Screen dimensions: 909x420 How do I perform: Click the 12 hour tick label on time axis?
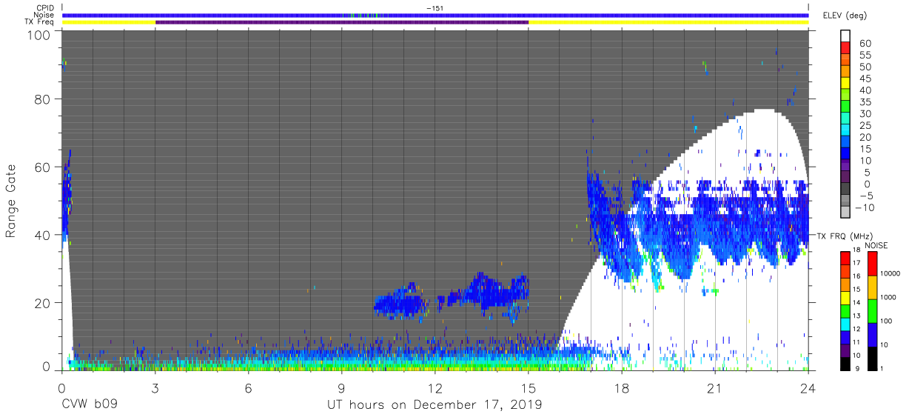click(435, 388)
